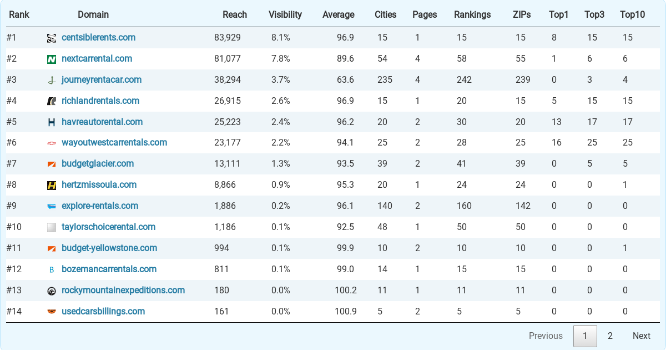Click the average value 63.6
Screen dimensions: 666x350
tap(345, 79)
